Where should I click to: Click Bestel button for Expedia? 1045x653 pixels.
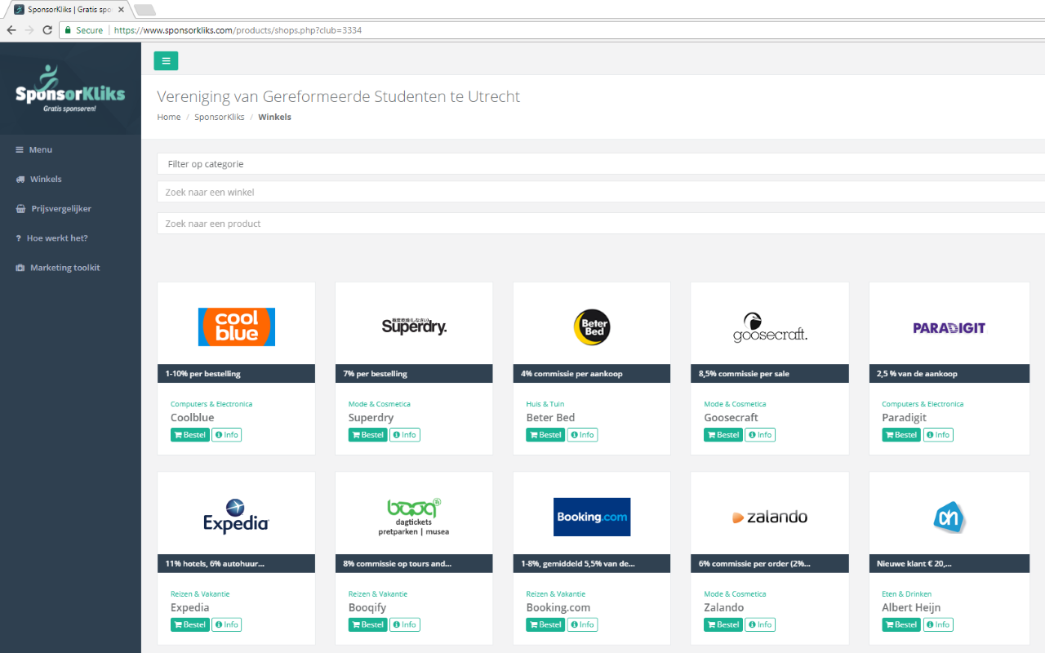(x=190, y=624)
